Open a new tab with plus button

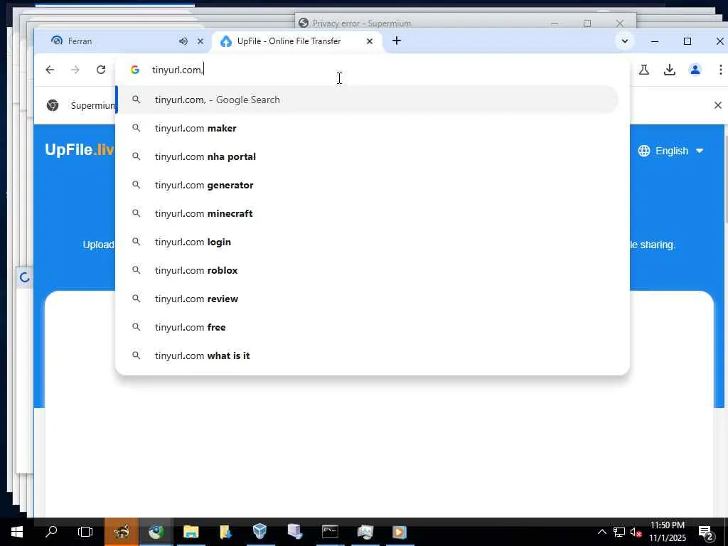pos(397,41)
